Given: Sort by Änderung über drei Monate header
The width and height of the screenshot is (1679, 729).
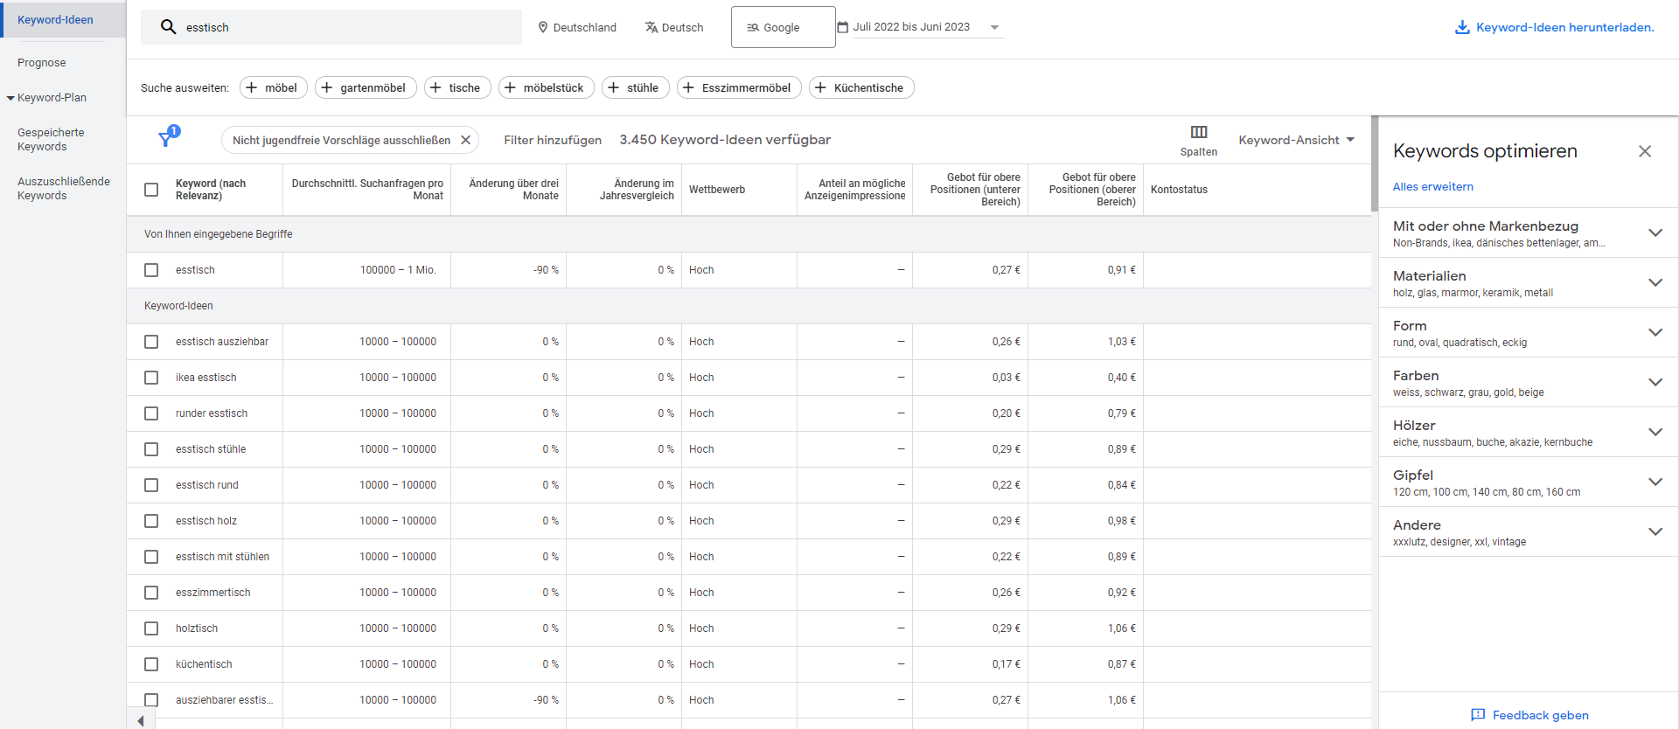Looking at the screenshot, I should (x=513, y=190).
